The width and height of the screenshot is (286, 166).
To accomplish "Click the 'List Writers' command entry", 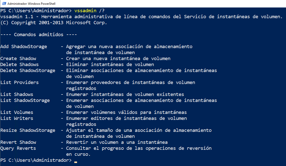I will tap(17, 118).
